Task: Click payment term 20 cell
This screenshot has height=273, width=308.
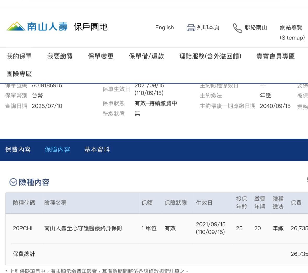Action: click(x=258, y=228)
